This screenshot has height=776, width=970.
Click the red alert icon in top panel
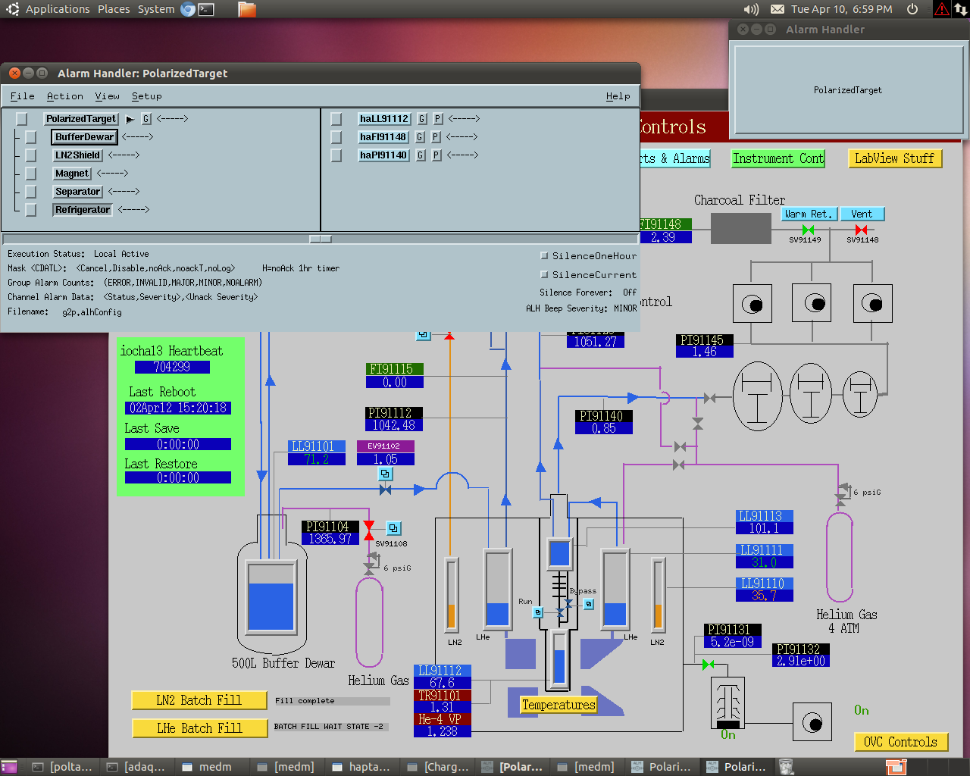click(942, 9)
